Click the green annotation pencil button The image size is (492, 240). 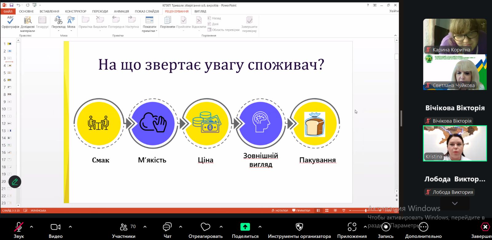coord(15,182)
